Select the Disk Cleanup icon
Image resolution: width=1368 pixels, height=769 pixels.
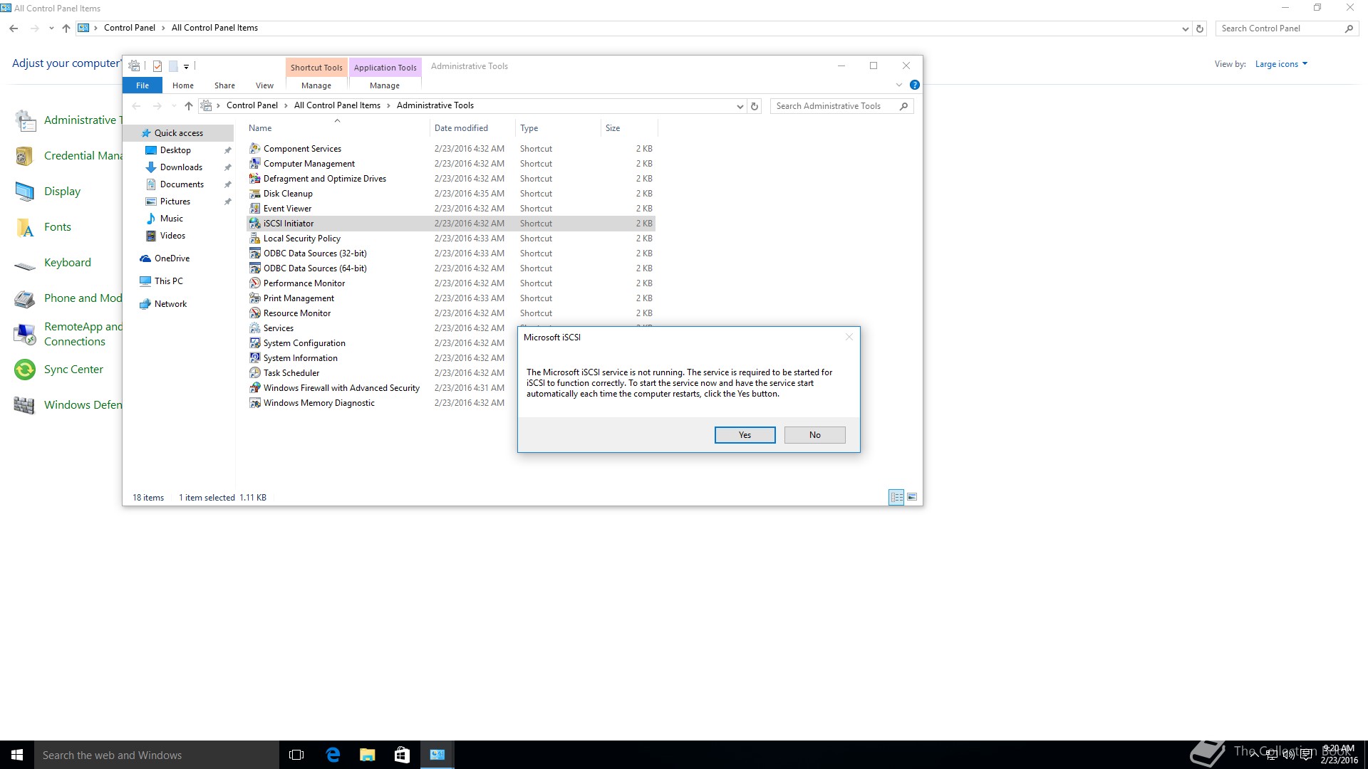pyautogui.click(x=254, y=194)
